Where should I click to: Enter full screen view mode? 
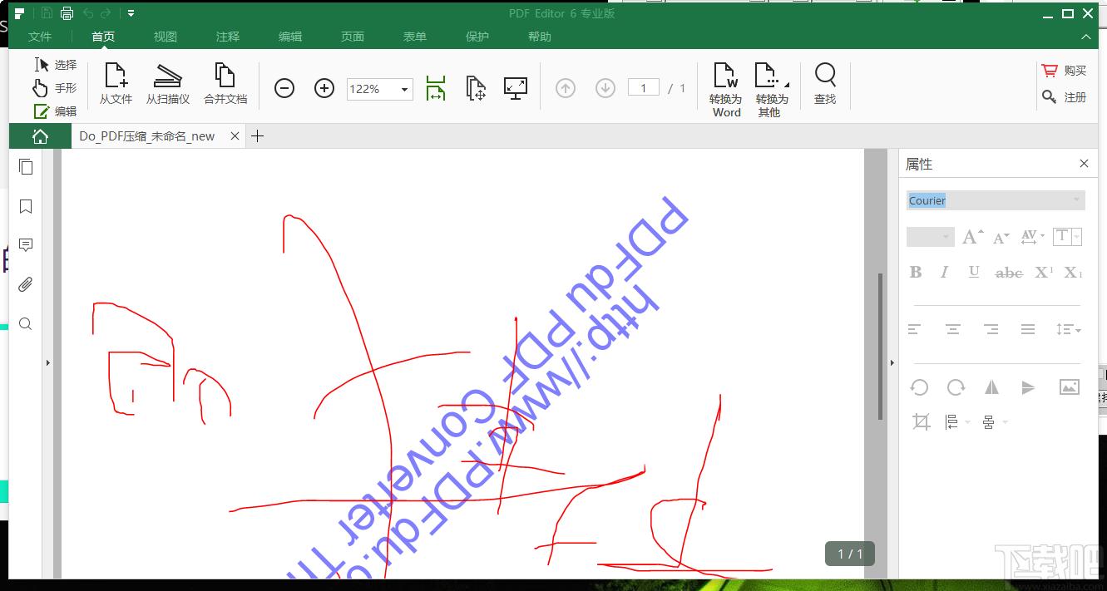point(516,88)
